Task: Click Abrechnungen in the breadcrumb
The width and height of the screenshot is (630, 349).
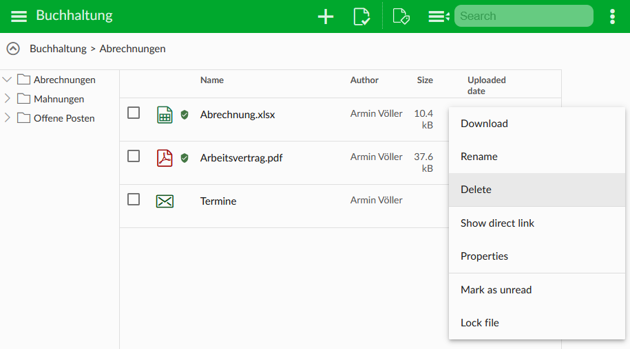Action: coord(133,49)
